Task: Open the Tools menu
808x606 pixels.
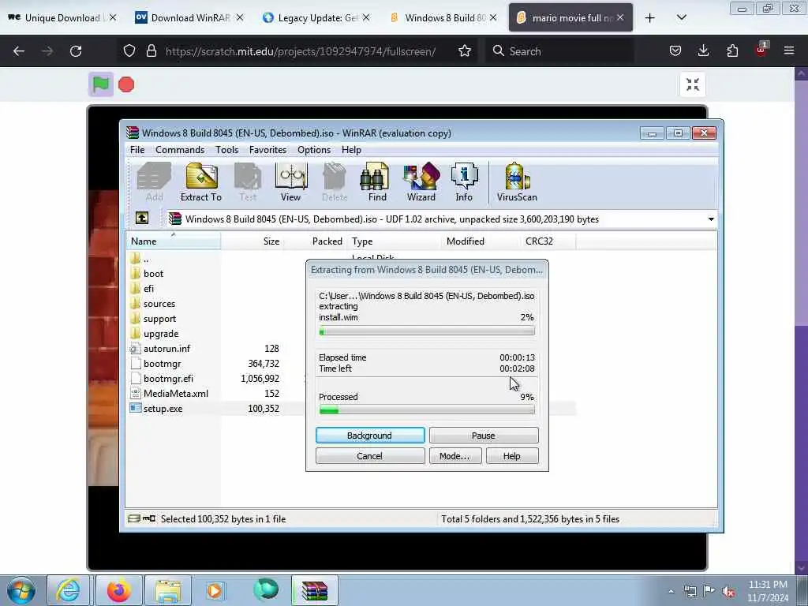Action: (x=226, y=149)
